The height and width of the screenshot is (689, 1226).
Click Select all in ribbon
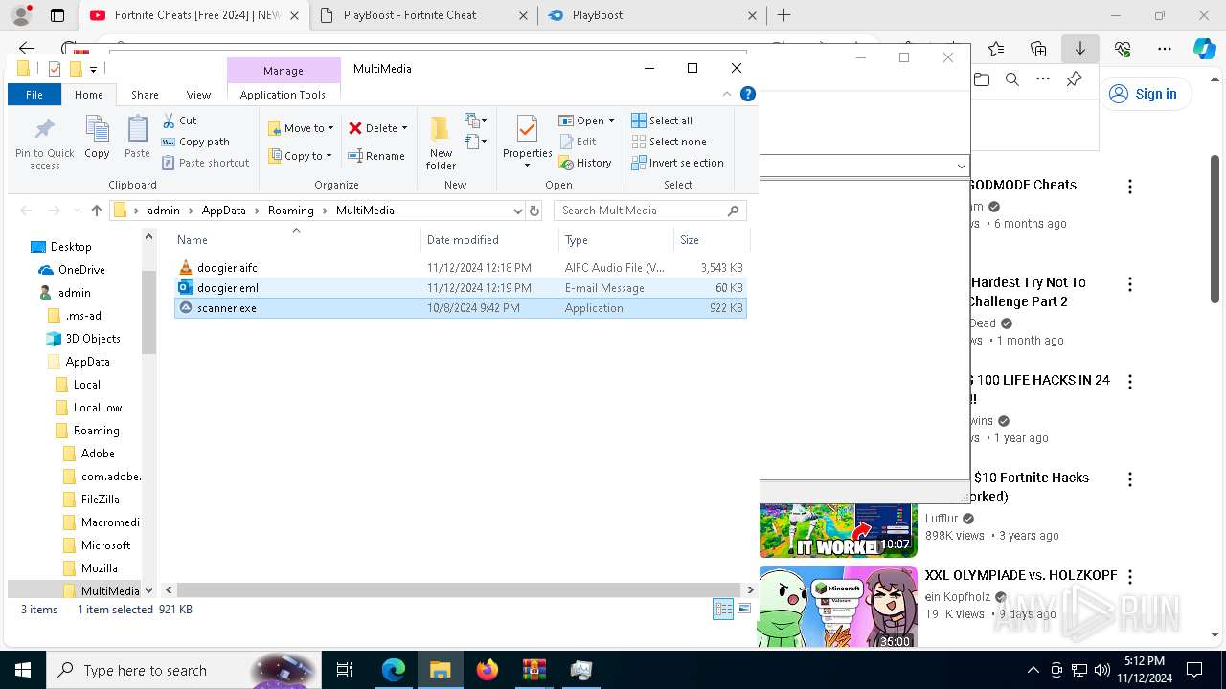[662, 121]
